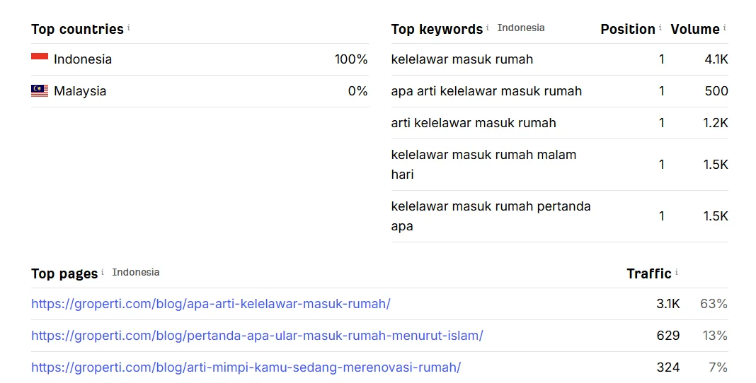Open the pertanda-apa-ular-masuk-rumah-menurut-islam link

pyautogui.click(x=257, y=336)
